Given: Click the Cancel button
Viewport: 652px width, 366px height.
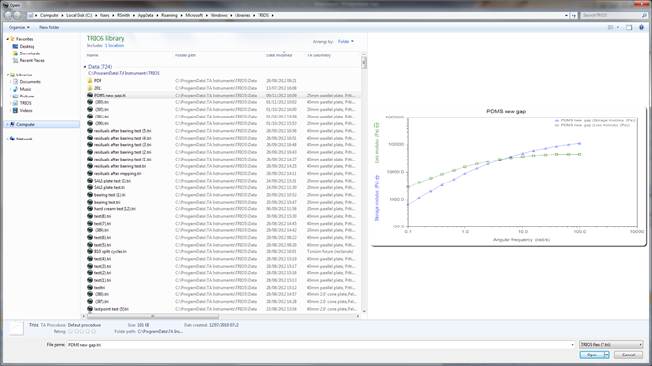Looking at the screenshot, I should coord(628,355).
